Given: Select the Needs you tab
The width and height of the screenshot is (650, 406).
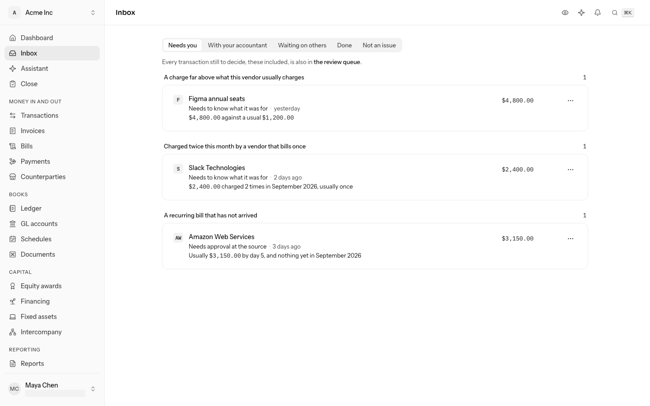Looking at the screenshot, I should click(182, 45).
